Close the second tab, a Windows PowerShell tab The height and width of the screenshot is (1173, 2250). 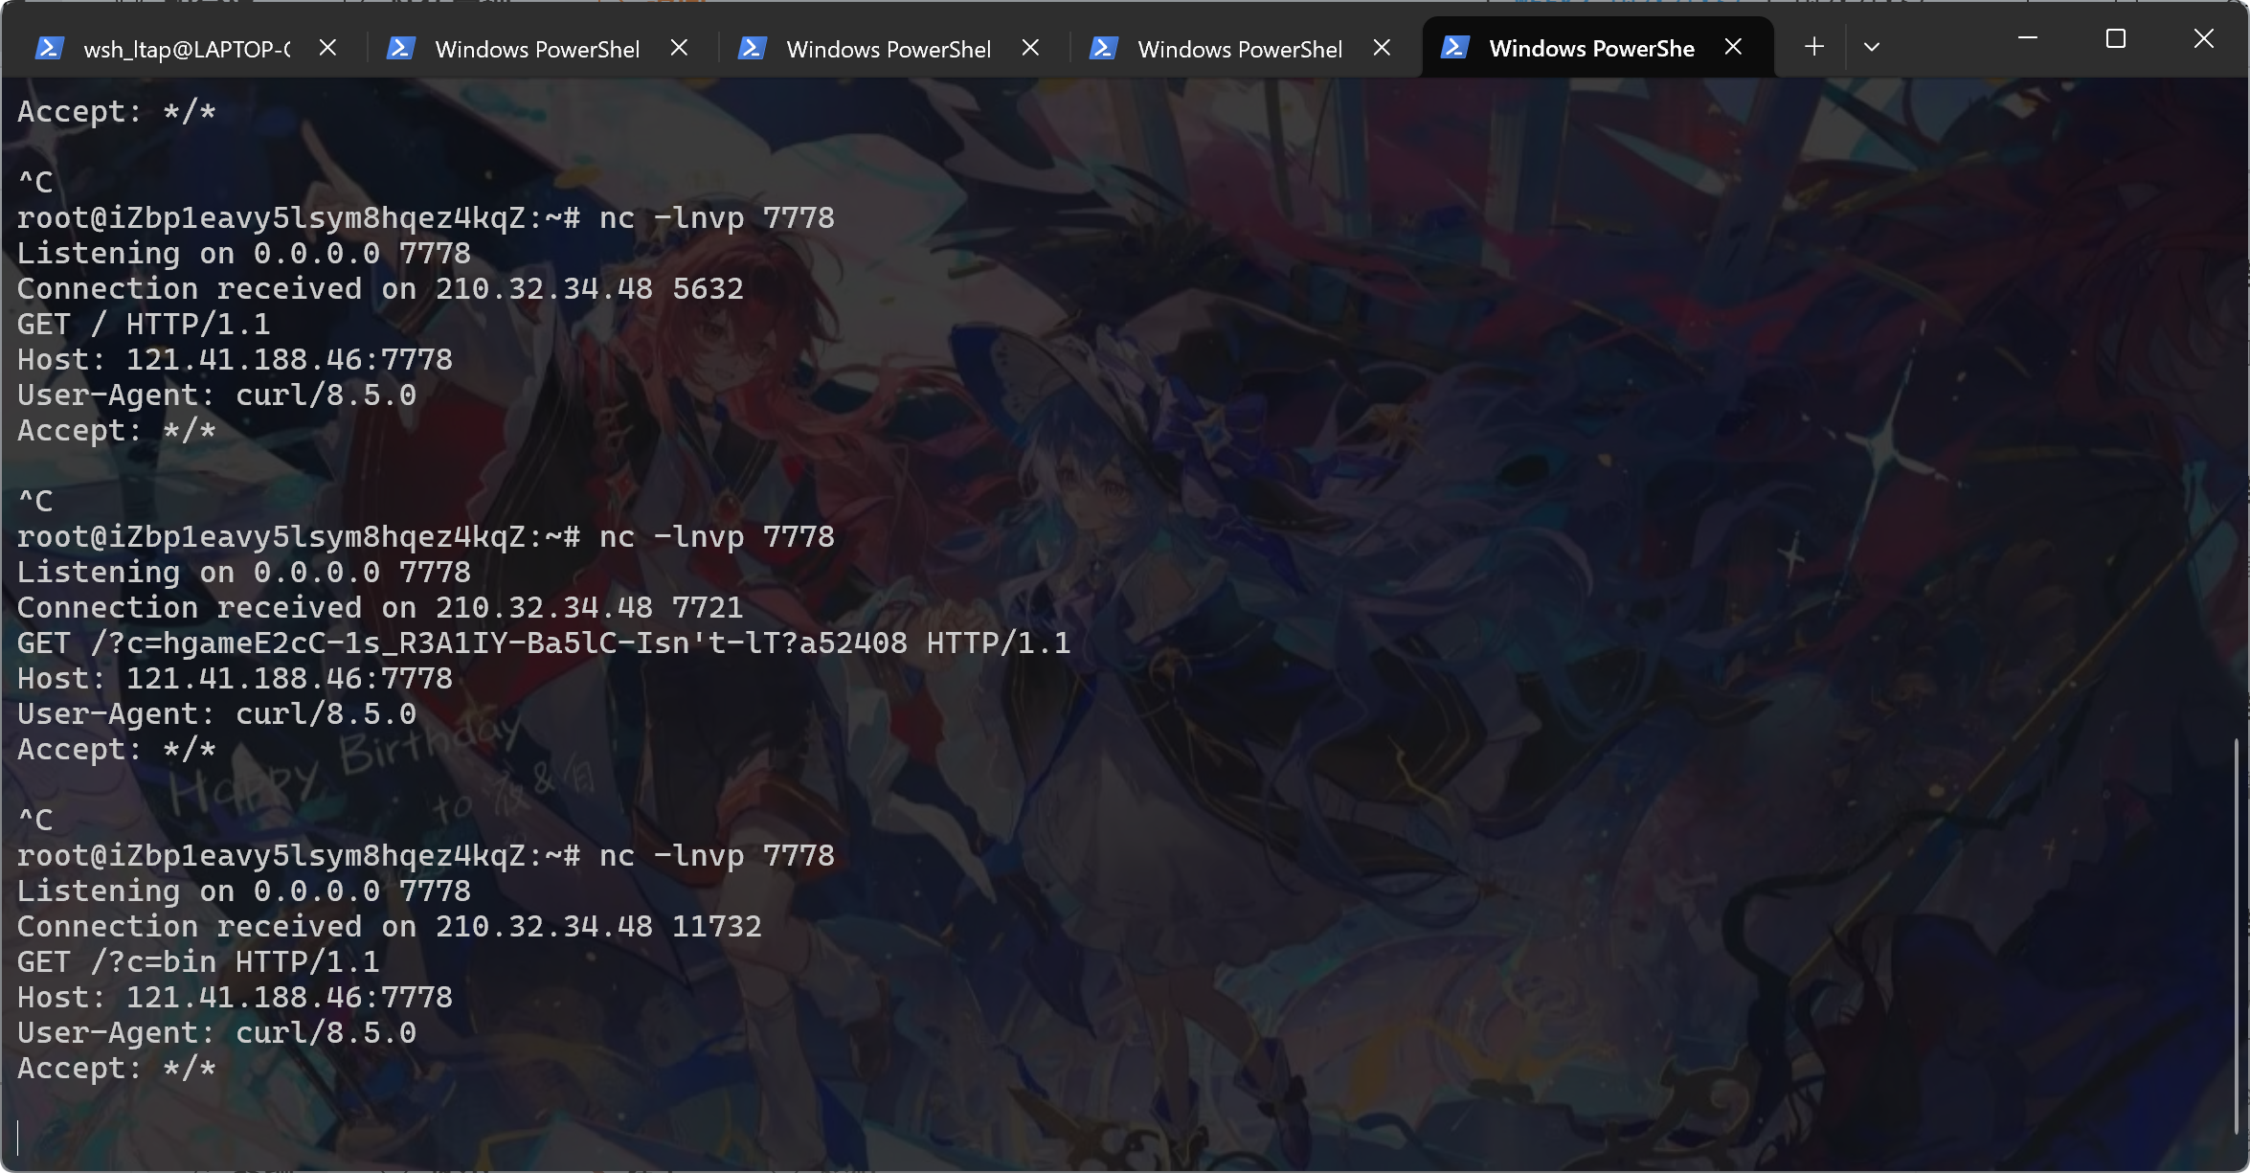(679, 48)
